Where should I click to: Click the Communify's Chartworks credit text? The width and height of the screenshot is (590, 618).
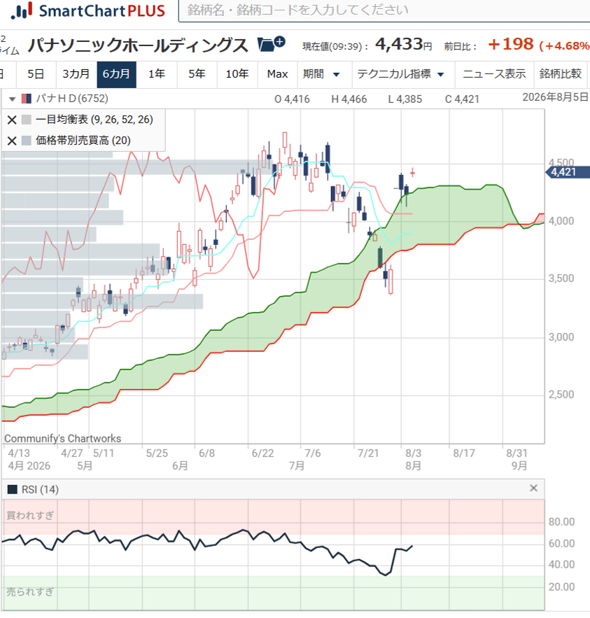[x=63, y=439]
